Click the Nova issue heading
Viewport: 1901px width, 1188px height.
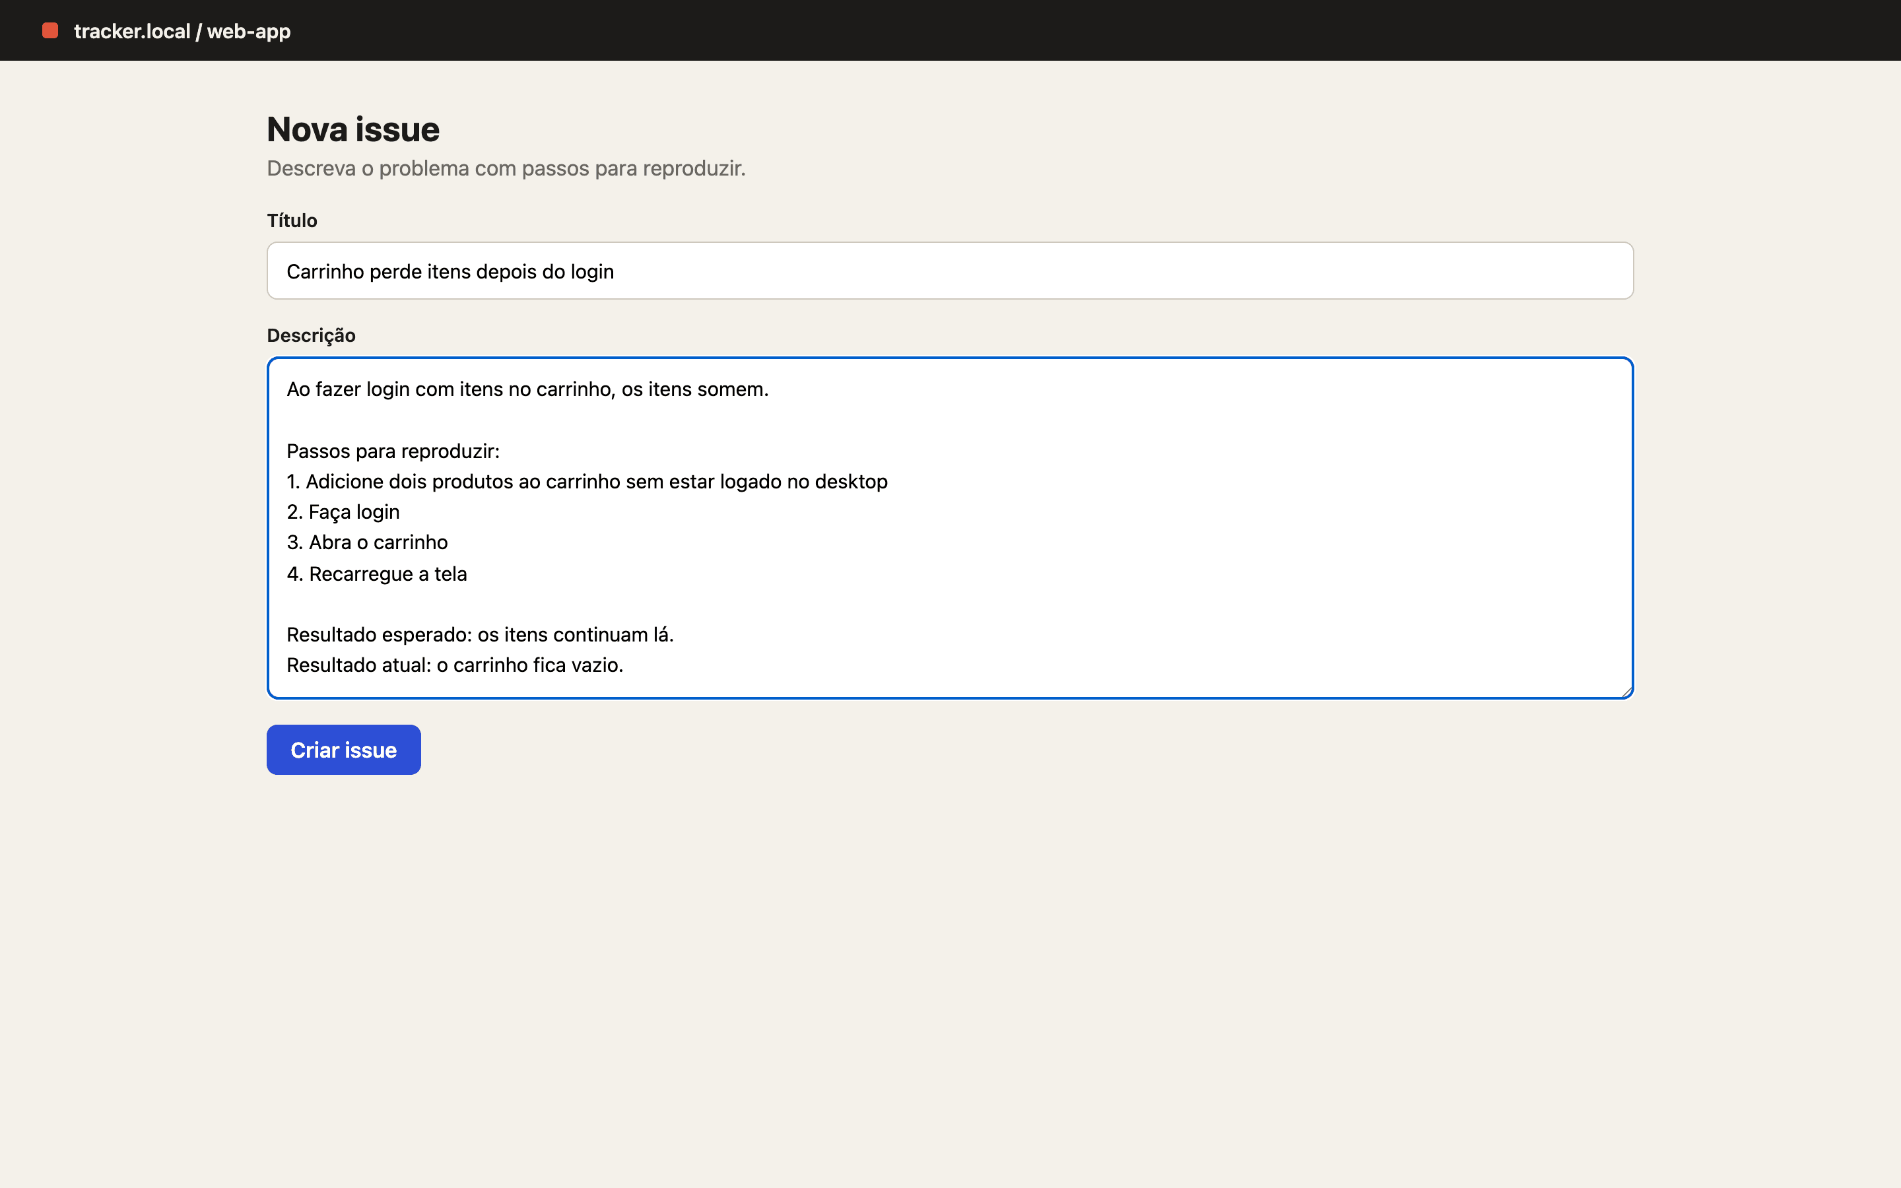[352, 129]
